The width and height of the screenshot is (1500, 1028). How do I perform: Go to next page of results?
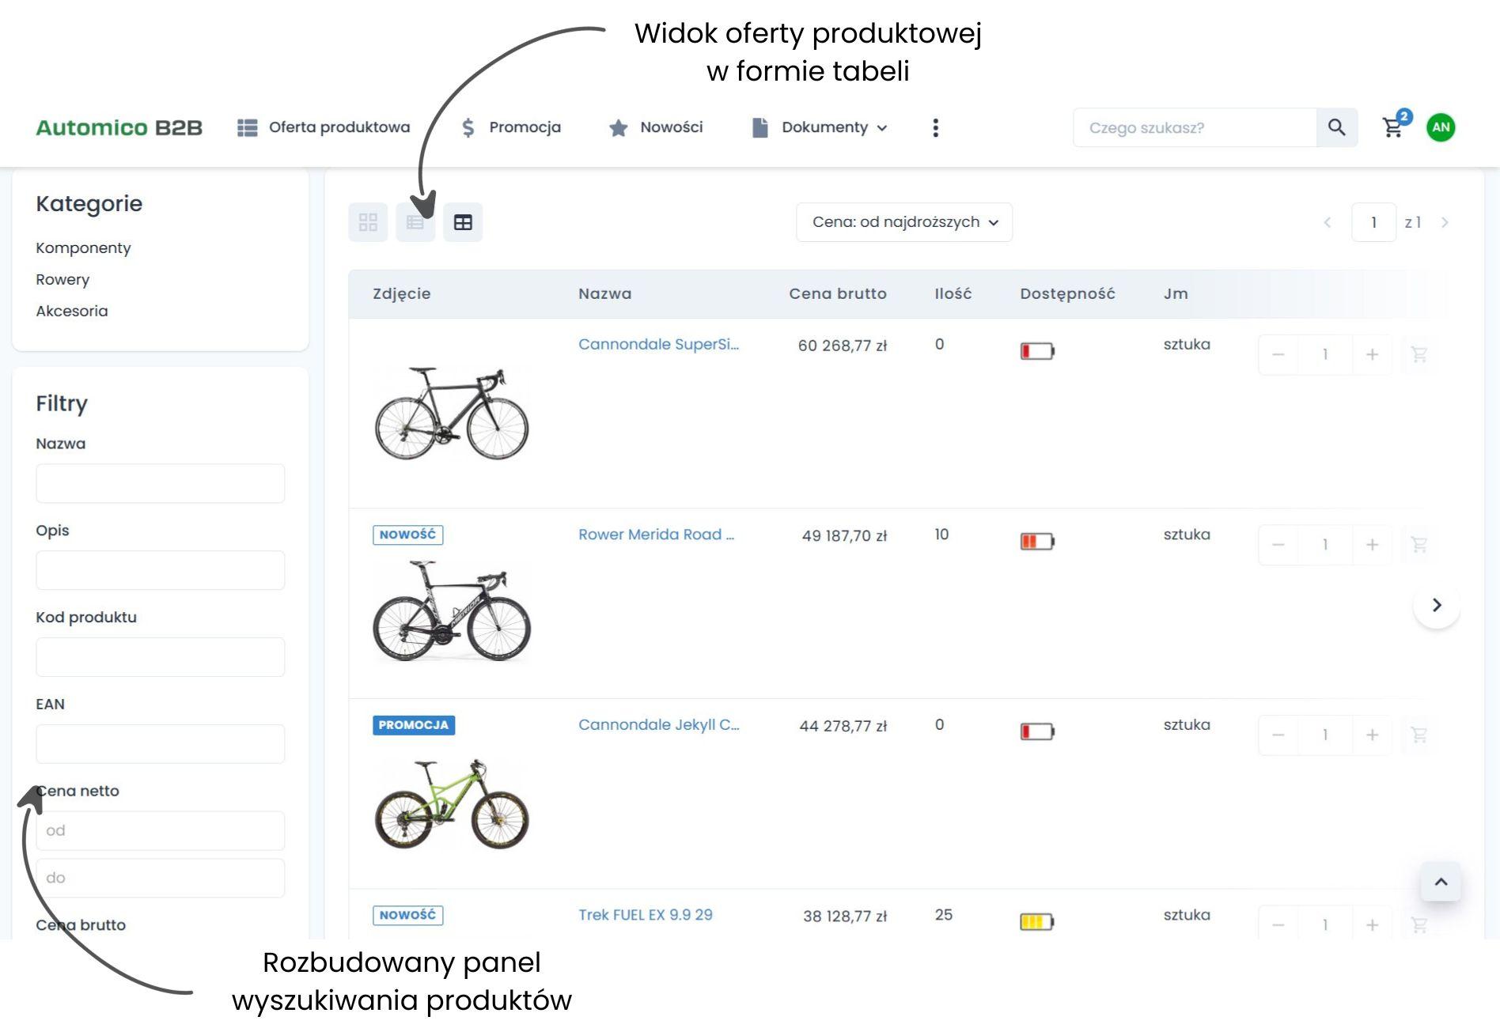click(x=1445, y=222)
